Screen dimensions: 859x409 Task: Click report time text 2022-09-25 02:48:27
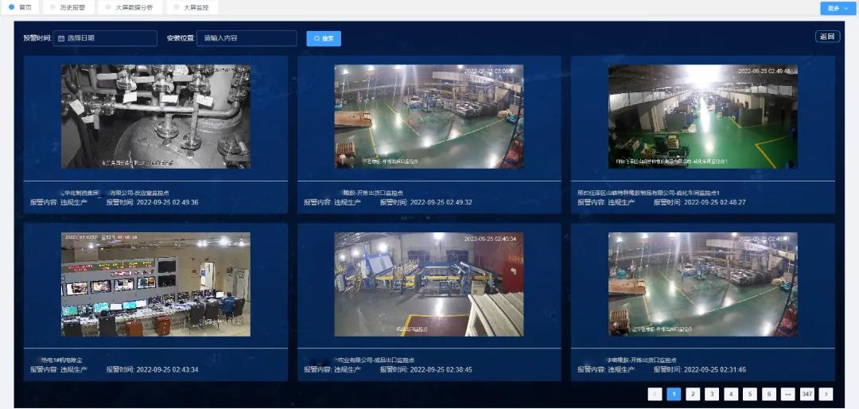[x=715, y=202]
